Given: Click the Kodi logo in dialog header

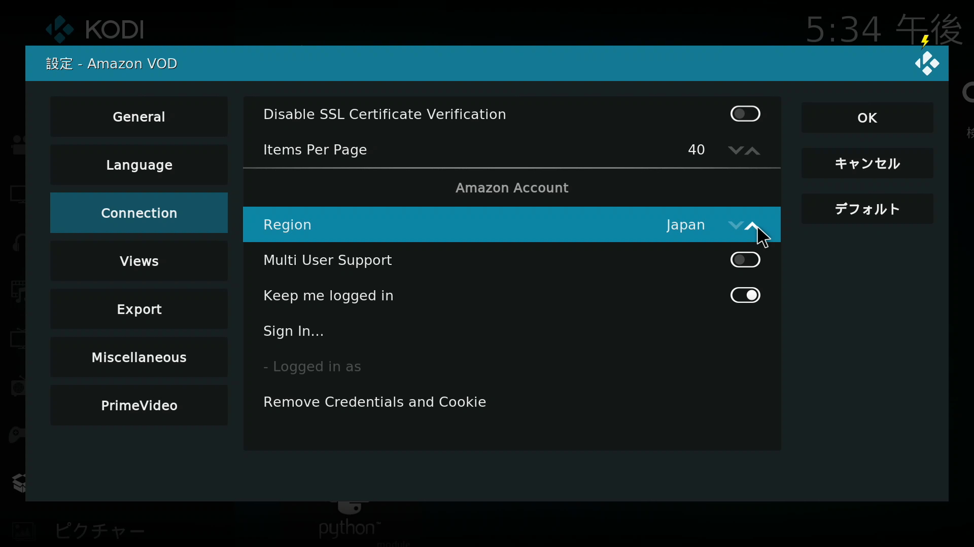Looking at the screenshot, I should 927,63.
